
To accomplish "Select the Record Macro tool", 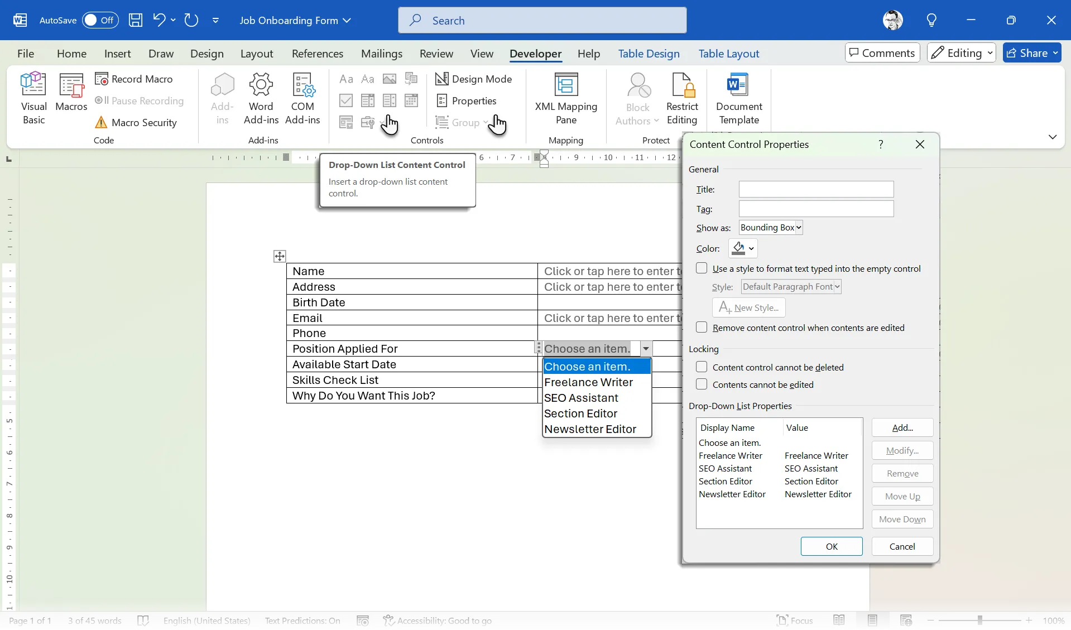I will click(x=135, y=79).
